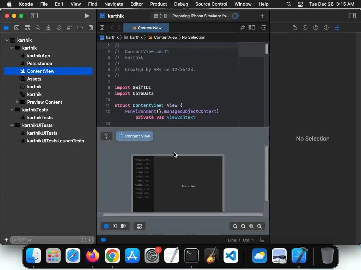Toggle recent files filter
The image size is (361, 270).
[x=84, y=240]
